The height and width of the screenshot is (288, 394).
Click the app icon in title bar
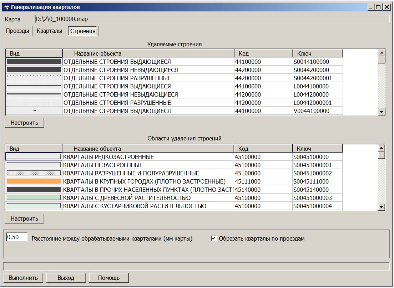click(x=6, y=7)
